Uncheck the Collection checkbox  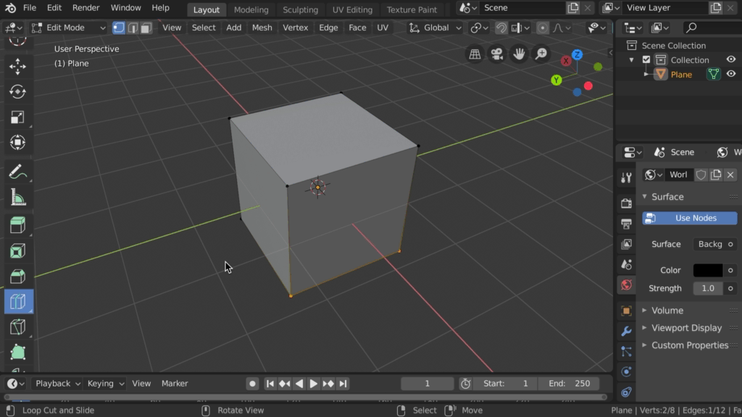(x=646, y=60)
